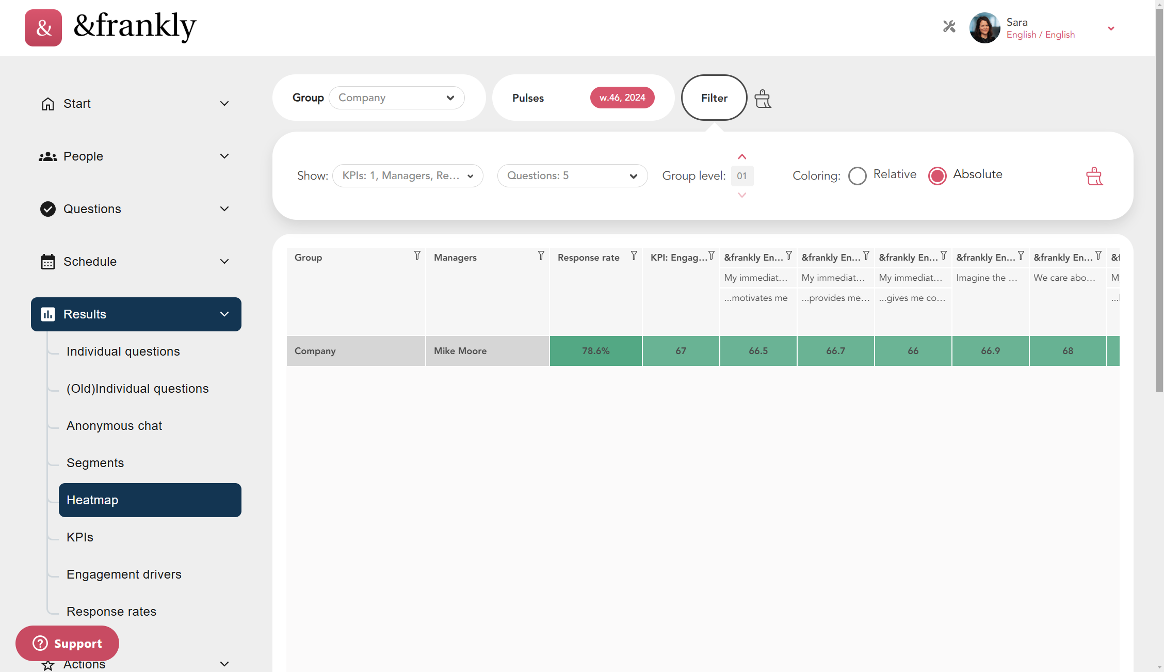
Task: Expand the Actions menu chevron
Action: coord(224,664)
